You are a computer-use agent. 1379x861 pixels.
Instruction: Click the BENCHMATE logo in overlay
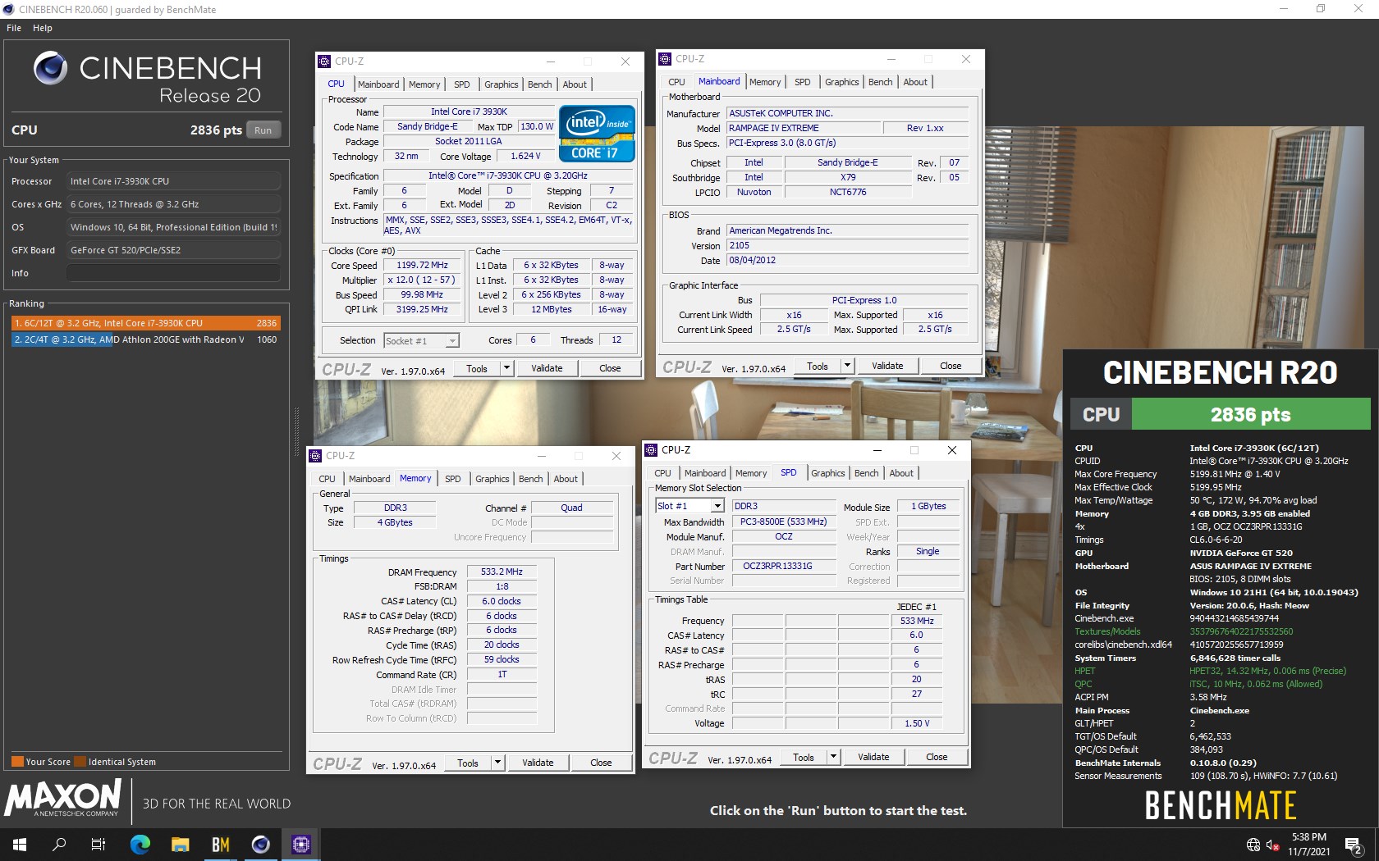[x=1221, y=805]
